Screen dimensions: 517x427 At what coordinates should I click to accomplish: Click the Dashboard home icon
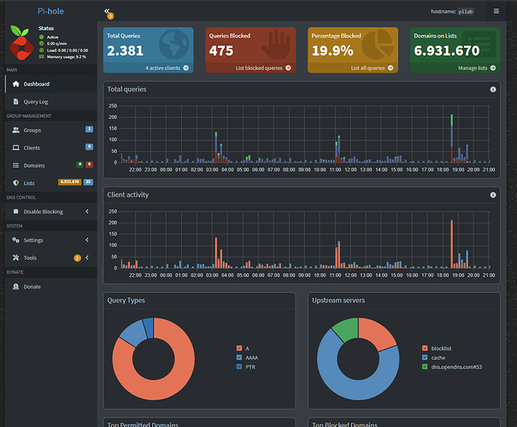pyautogui.click(x=16, y=84)
